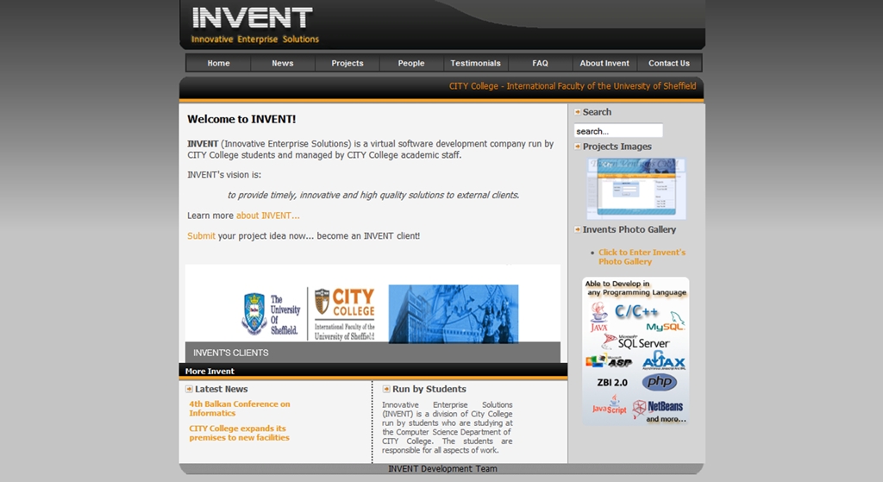883x482 pixels.
Task: Open the Projects Images screenshot thumbnail
Action: pos(636,189)
